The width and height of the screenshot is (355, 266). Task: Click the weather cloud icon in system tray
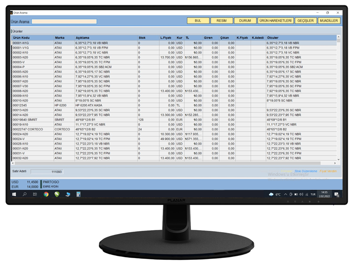(271, 194)
